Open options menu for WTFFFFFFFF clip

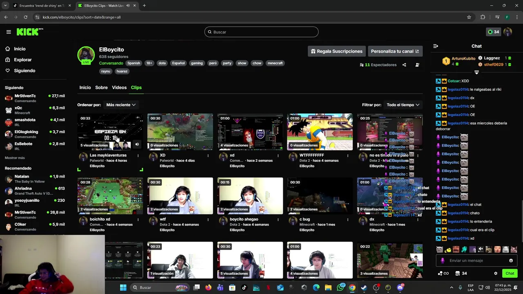coord(348,156)
